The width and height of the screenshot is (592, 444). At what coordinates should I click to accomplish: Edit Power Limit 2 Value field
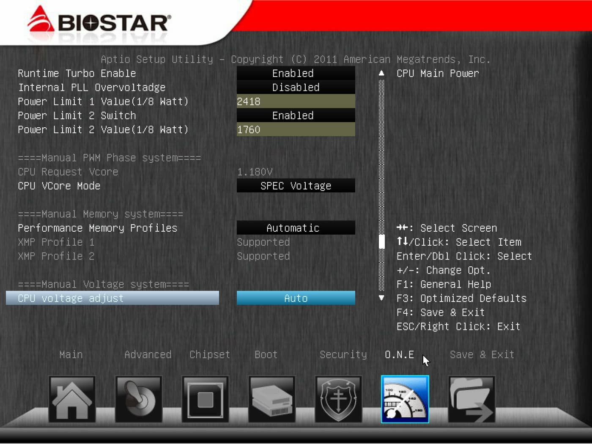pos(296,129)
